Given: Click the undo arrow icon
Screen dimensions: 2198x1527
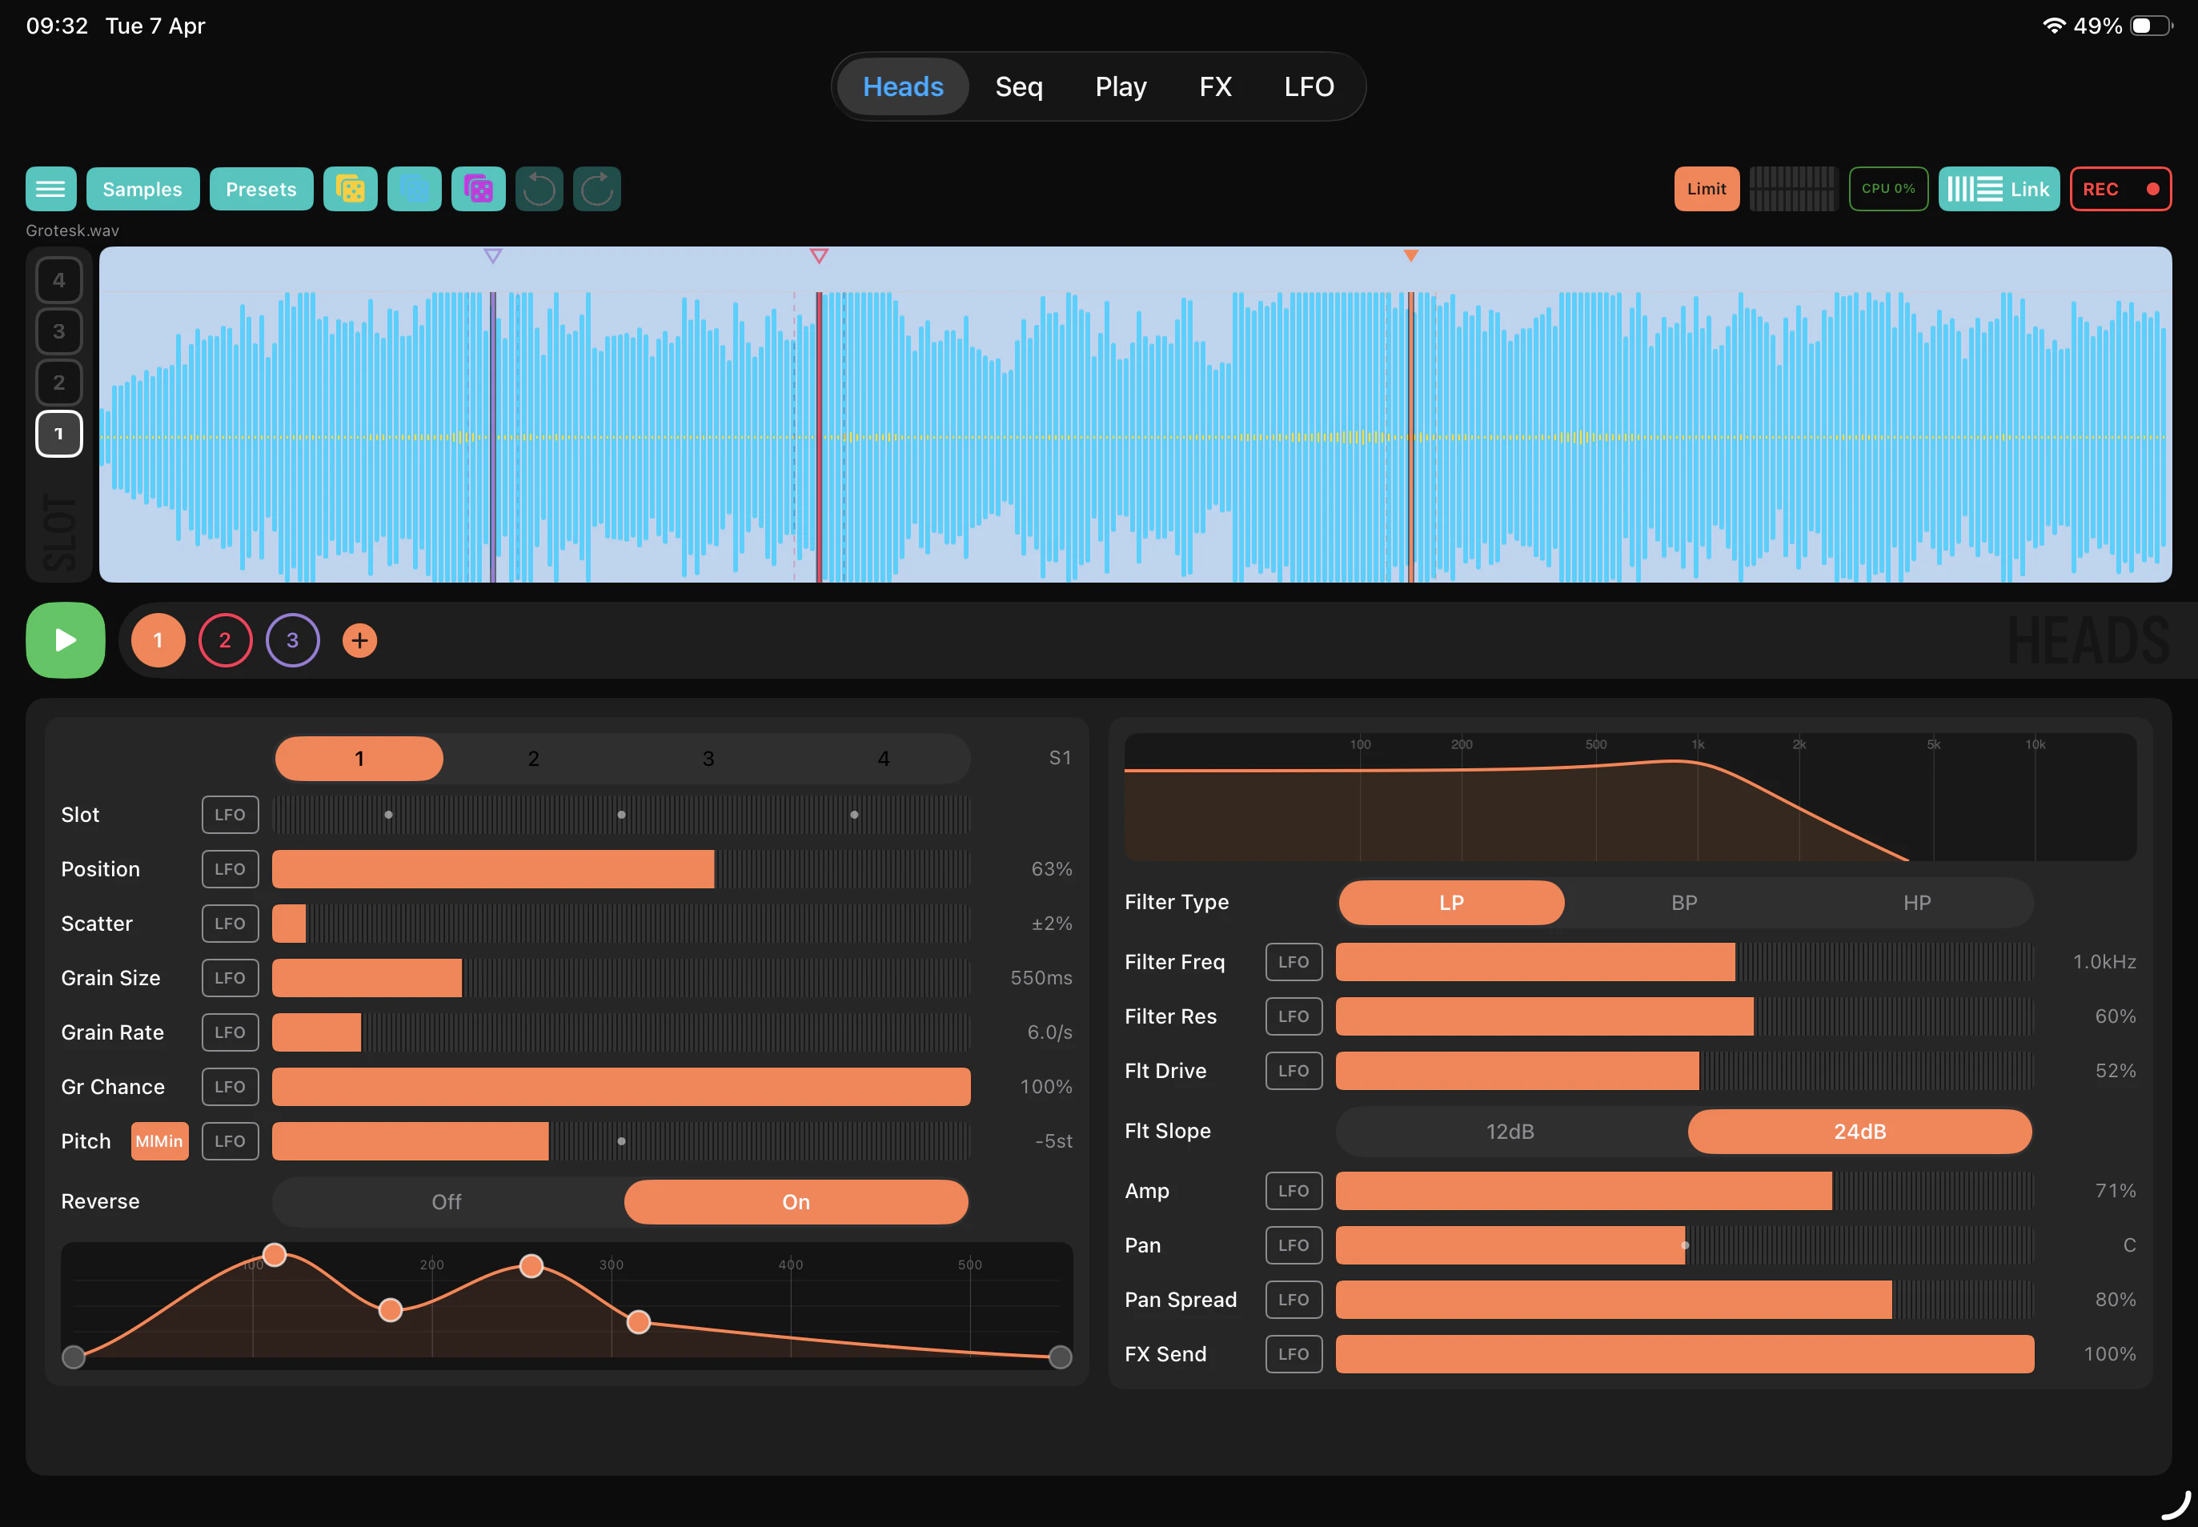Looking at the screenshot, I should 539,190.
